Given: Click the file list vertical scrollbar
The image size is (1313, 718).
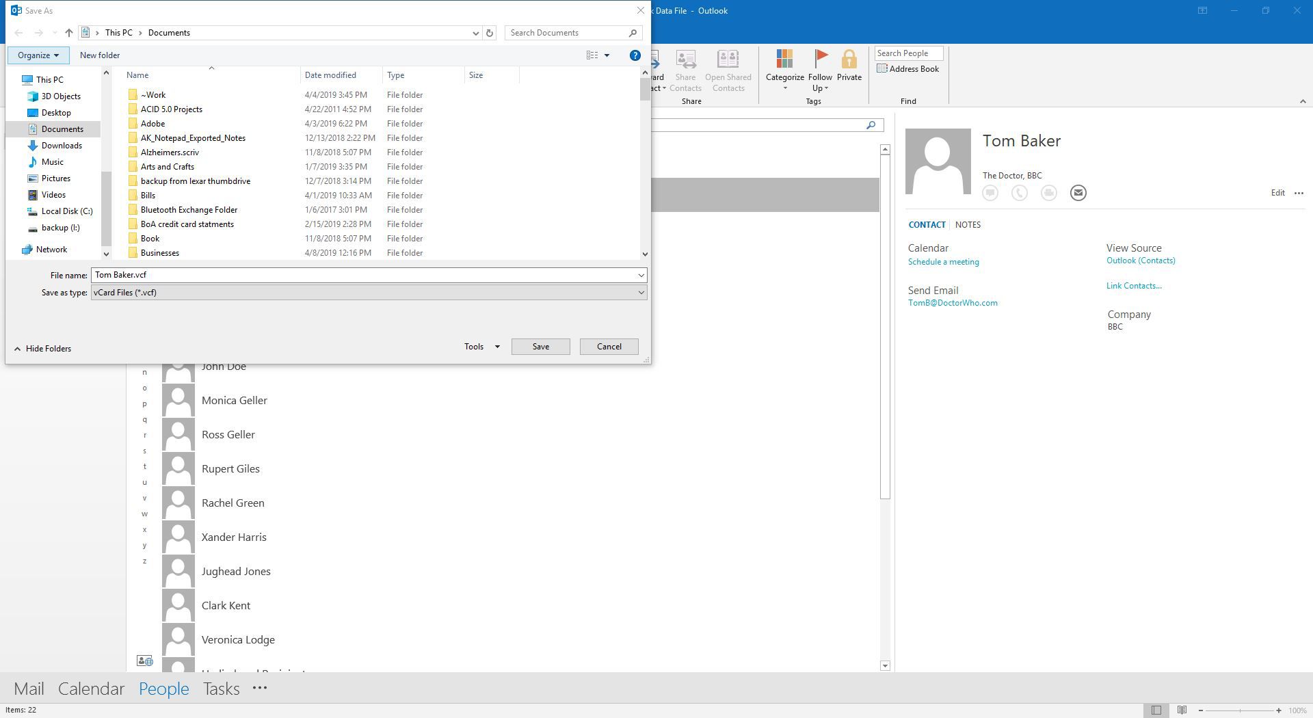Looking at the screenshot, I should point(644,163).
